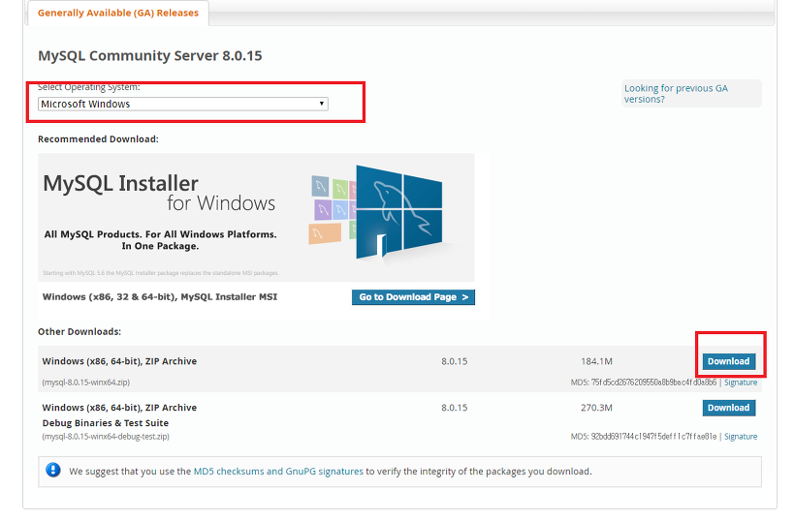The image size is (795, 521).
Task: Open the Generally Available (GA) Releases tab
Action: pos(118,13)
